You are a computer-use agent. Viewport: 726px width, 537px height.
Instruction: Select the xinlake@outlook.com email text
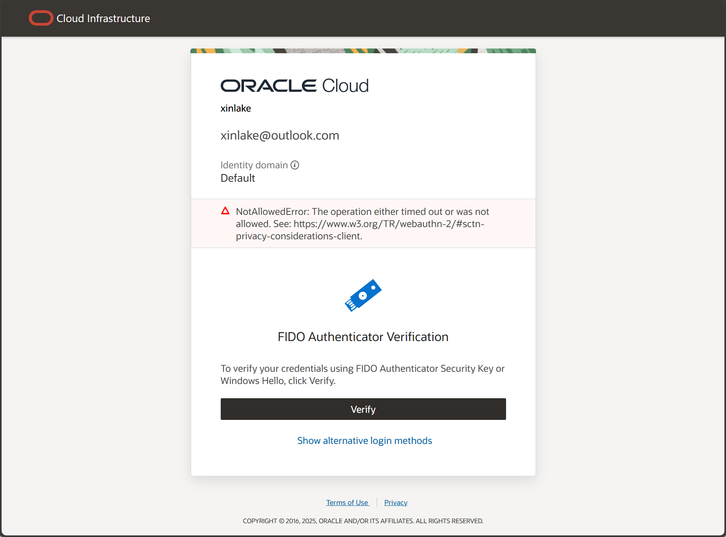pyautogui.click(x=280, y=136)
